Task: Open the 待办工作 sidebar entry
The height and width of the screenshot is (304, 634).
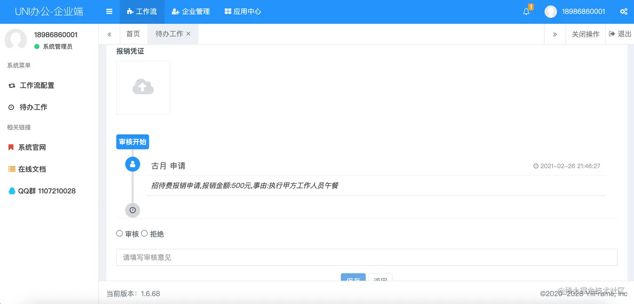Action: pyautogui.click(x=33, y=107)
